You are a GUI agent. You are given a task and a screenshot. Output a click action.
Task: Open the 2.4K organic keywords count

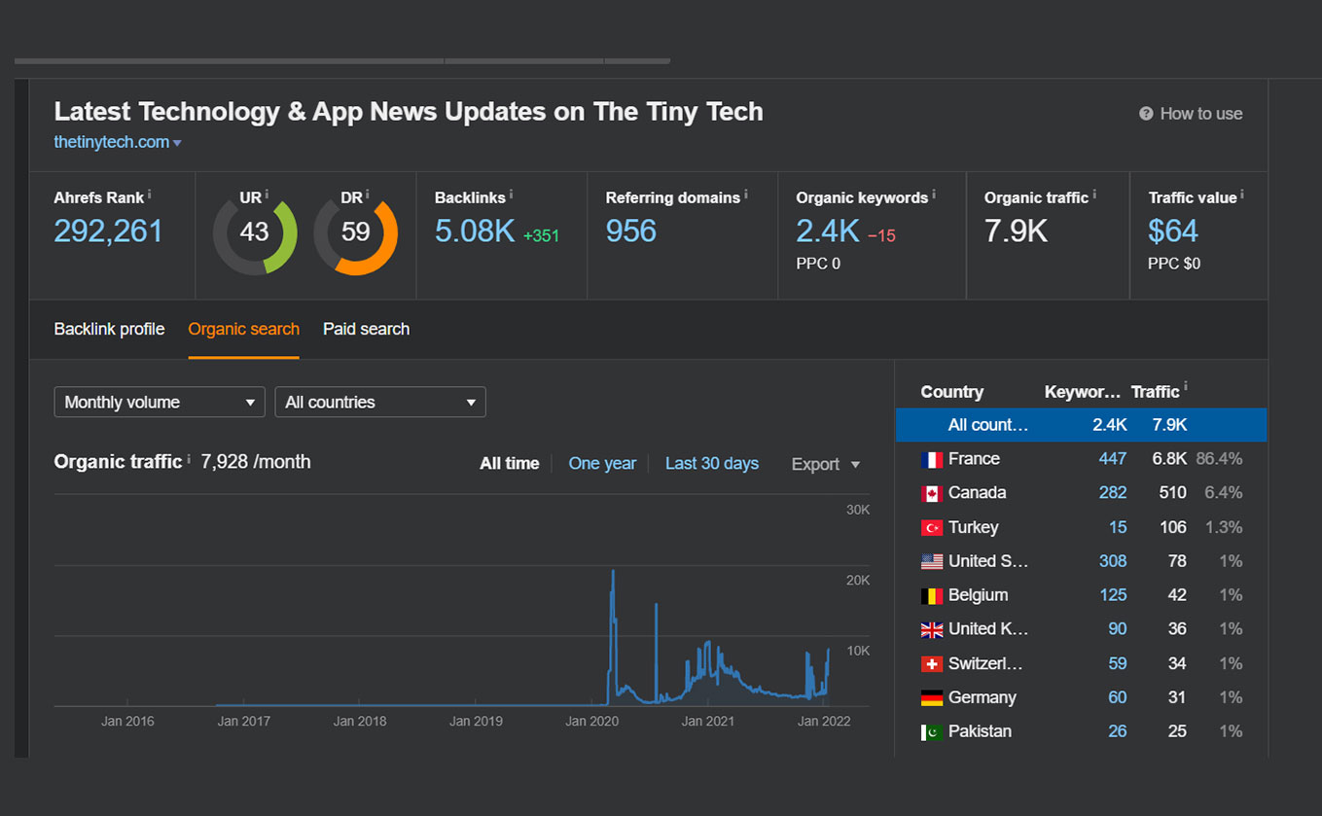[x=828, y=231]
